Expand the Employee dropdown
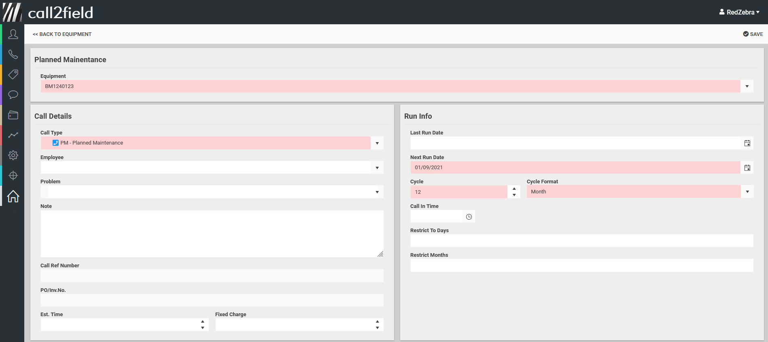Screen dimensions: 768x342 [377, 168]
